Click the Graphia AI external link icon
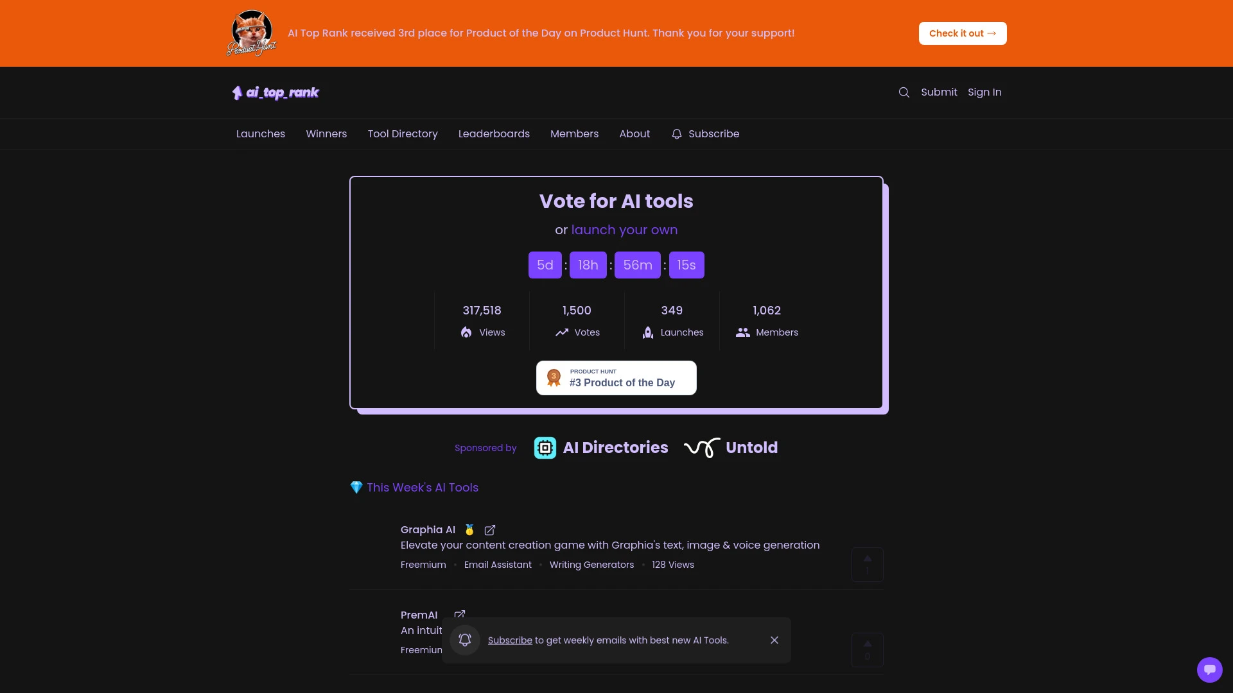 tap(491, 529)
